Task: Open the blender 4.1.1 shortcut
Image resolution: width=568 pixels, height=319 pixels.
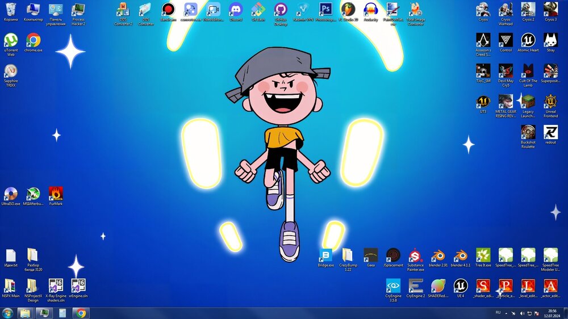Action: (460, 255)
